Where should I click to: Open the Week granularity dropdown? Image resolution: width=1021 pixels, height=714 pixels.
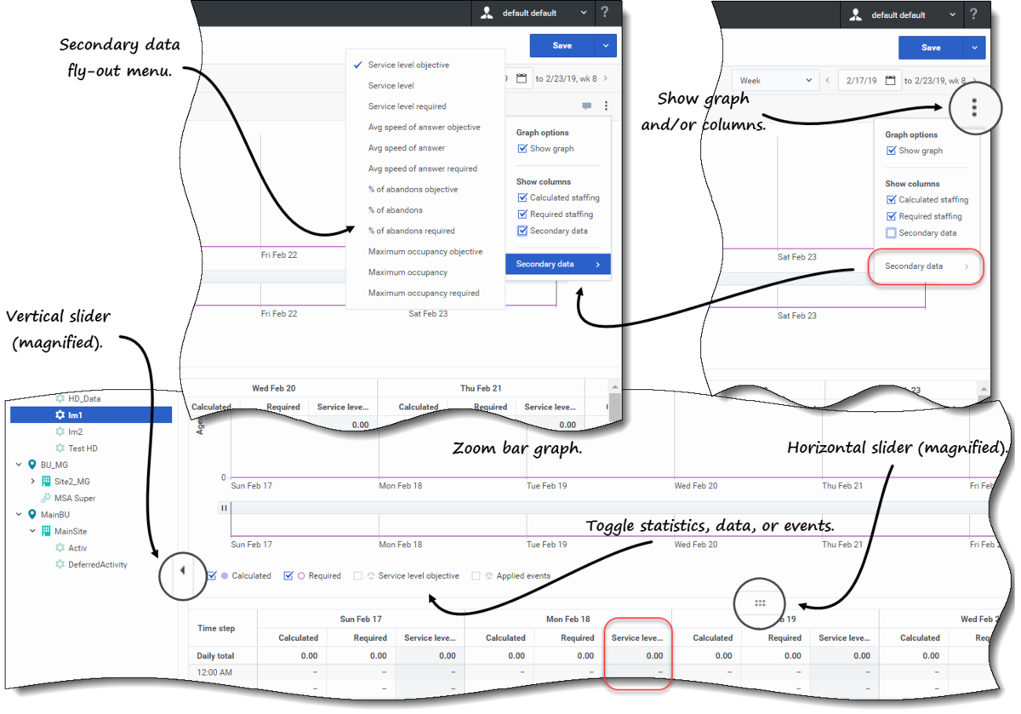[774, 80]
